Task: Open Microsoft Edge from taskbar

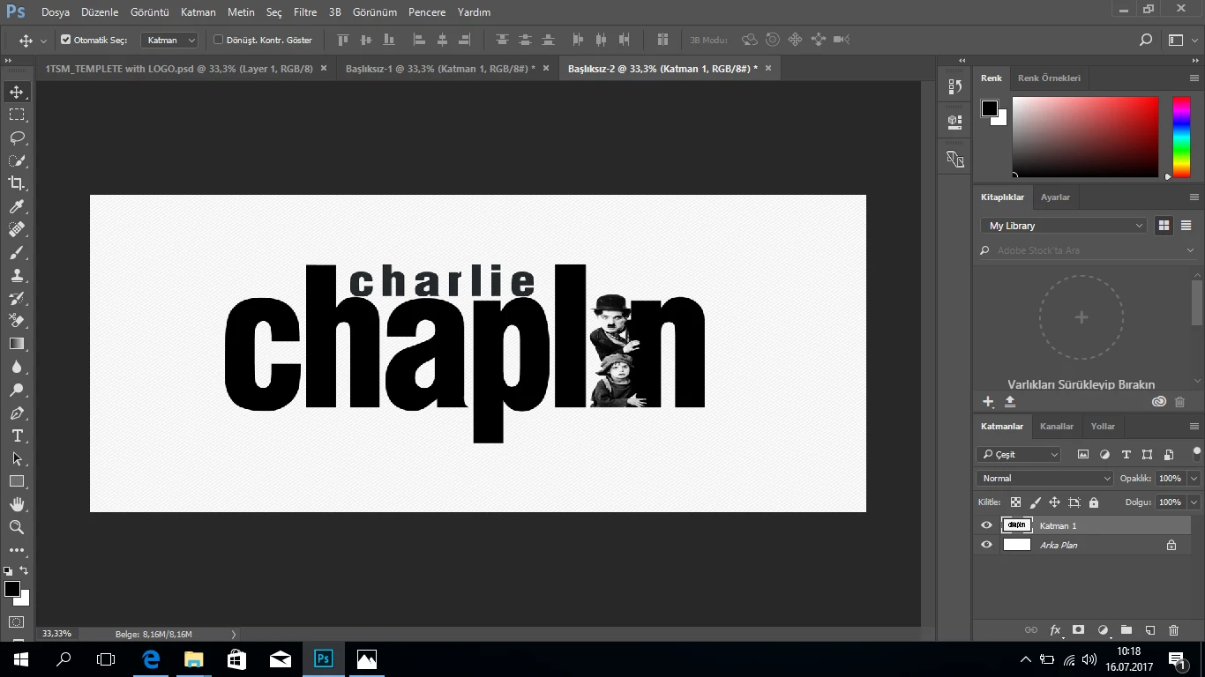Action: coord(151,658)
